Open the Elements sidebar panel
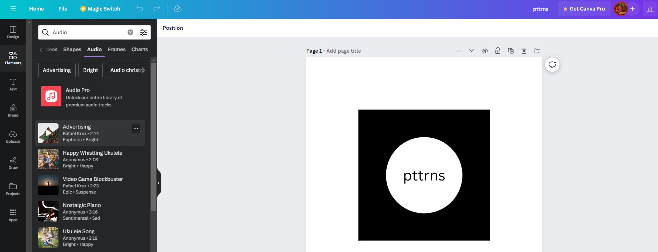 pyautogui.click(x=13, y=58)
